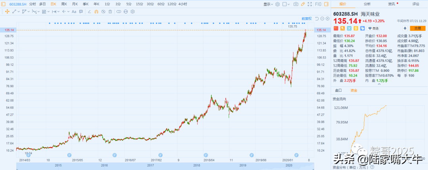Switch to 分时 intraday view
This screenshot has height=170, width=428.
32,4
